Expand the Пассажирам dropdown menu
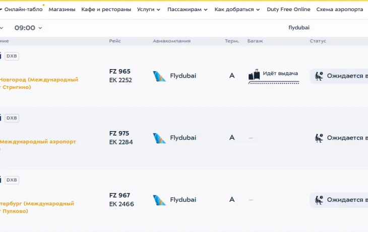 188,10
